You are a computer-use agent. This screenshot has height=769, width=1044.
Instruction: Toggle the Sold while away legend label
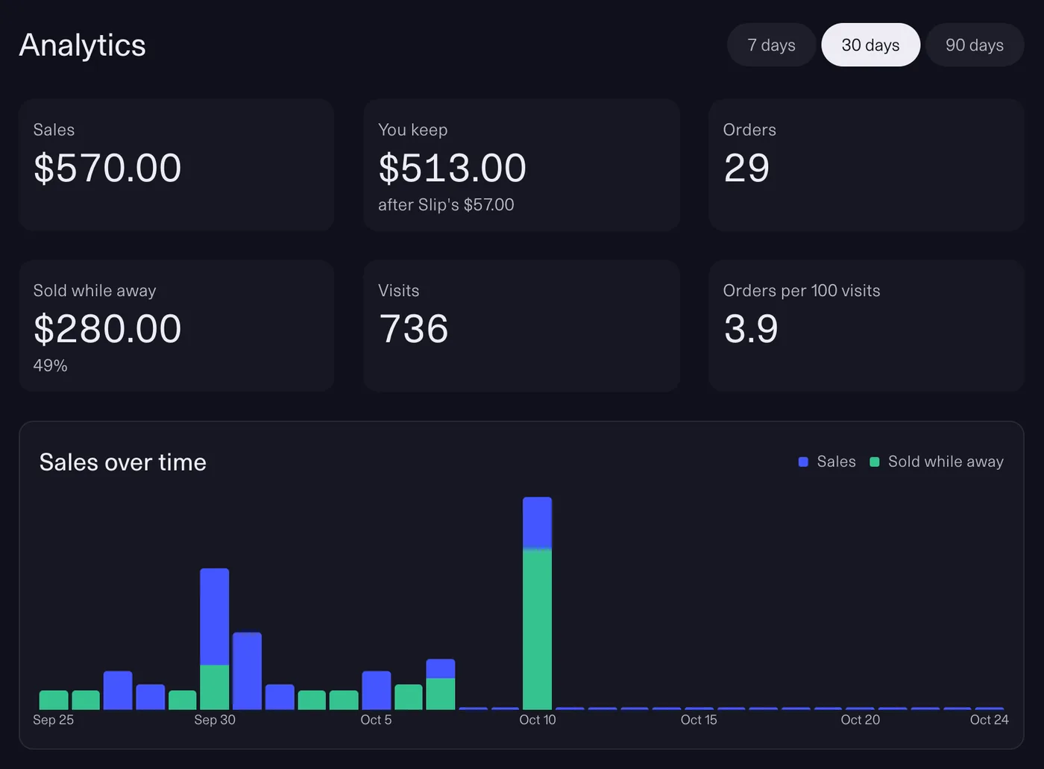click(x=946, y=462)
